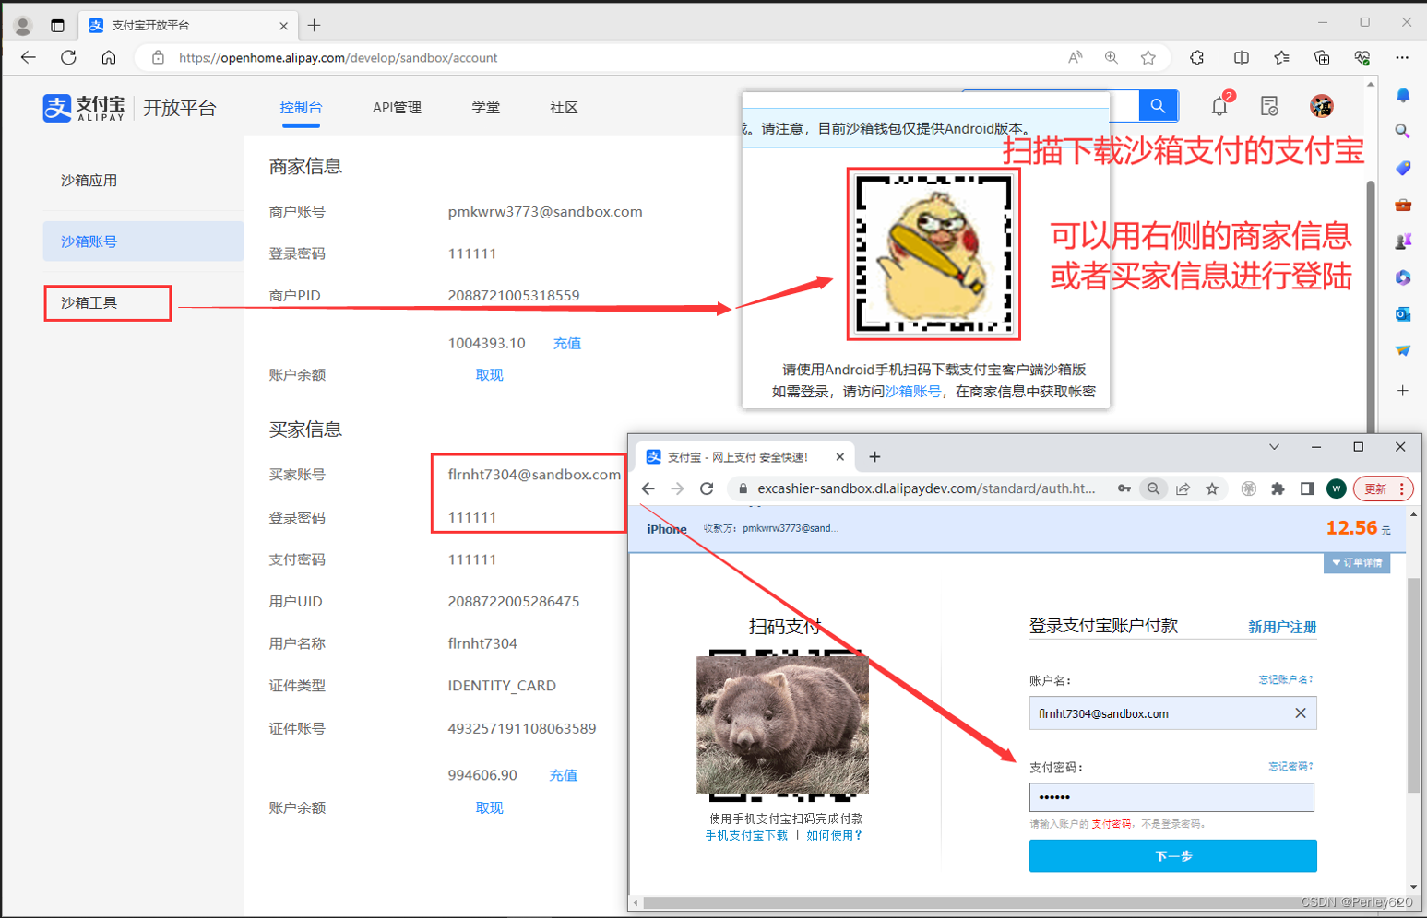Screen dimensions: 1427x918
Task: Go back in the Chrome window
Action: [x=648, y=488]
